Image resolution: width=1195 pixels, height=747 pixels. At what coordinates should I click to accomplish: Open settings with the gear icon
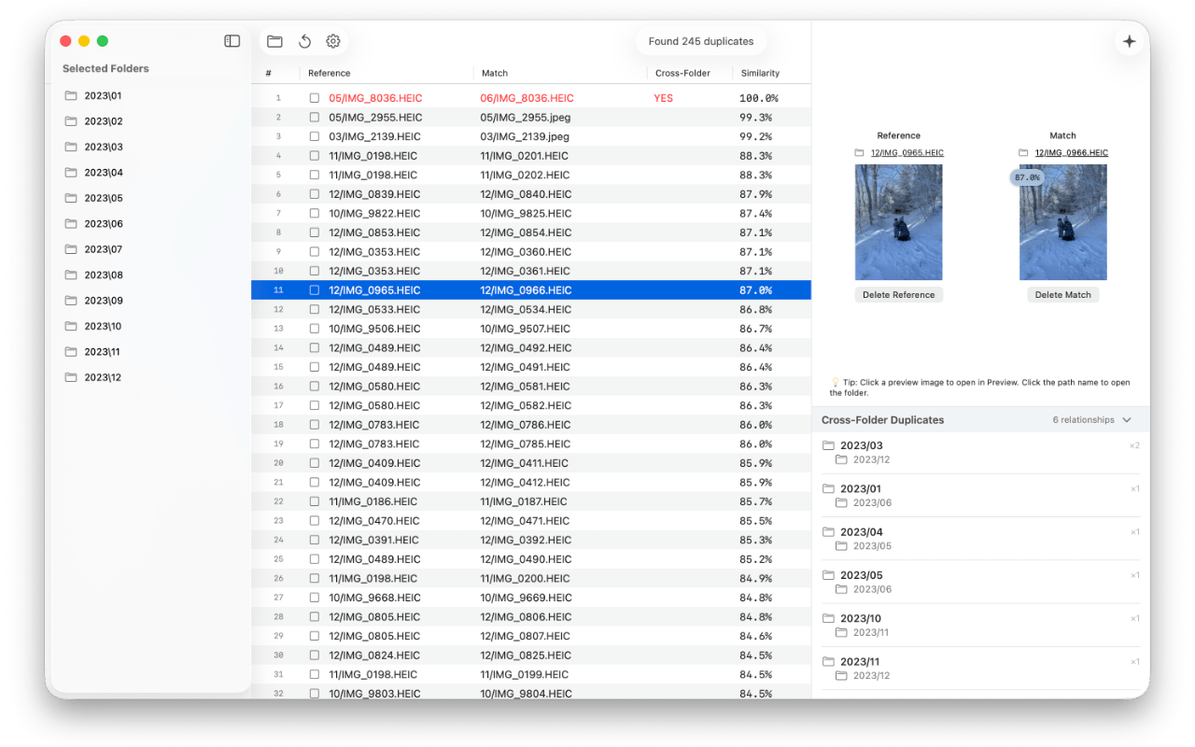tap(333, 41)
